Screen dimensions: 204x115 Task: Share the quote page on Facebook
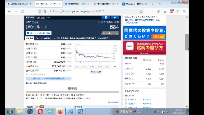pyautogui.click(x=106, y=18)
